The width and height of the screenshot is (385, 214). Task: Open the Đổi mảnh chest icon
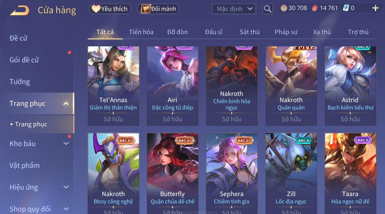[145, 9]
